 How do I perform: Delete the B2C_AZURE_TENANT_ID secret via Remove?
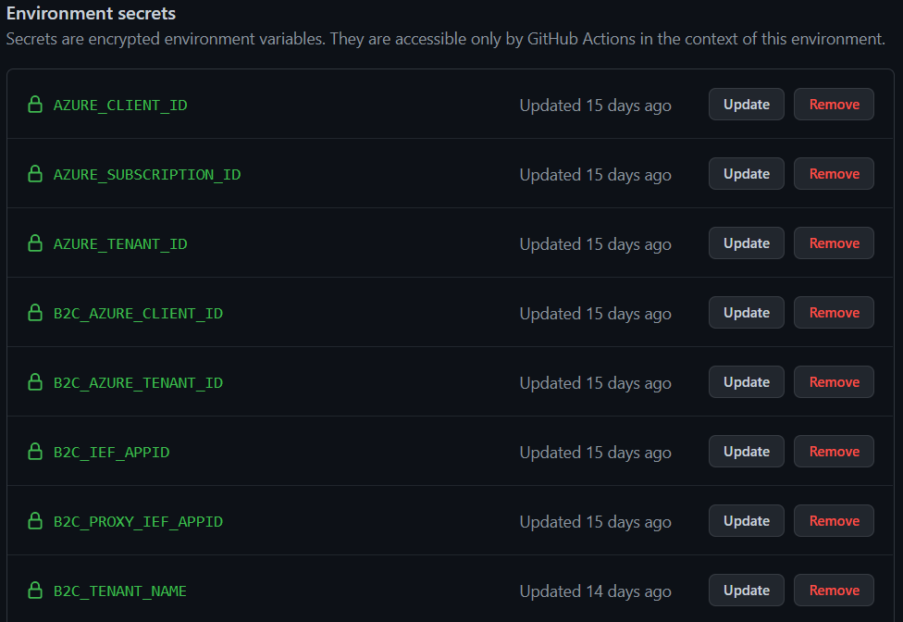(x=834, y=382)
